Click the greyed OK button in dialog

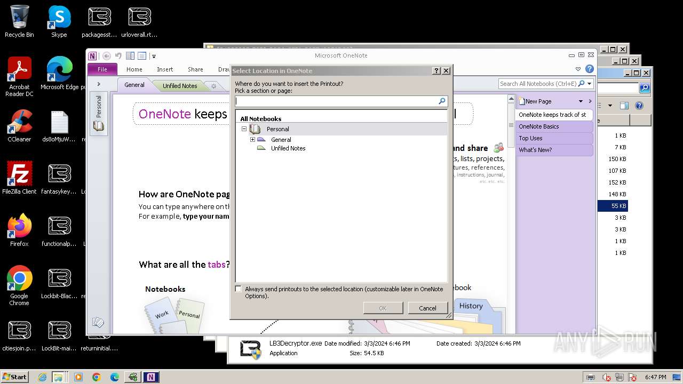click(x=383, y=308)
